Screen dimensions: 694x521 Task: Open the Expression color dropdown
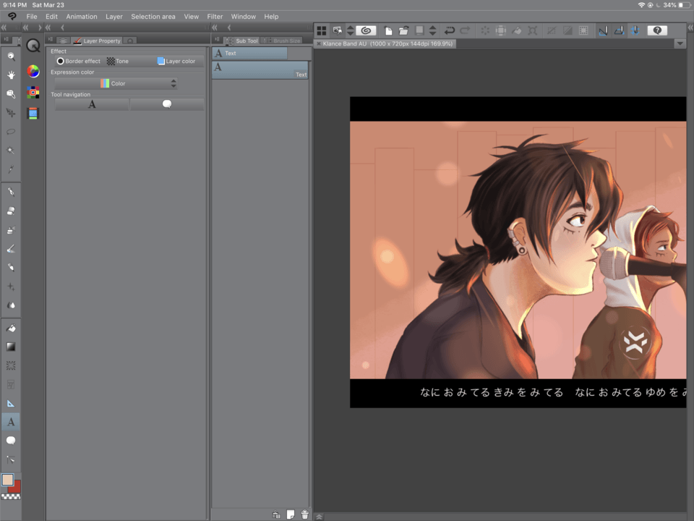[116, 83]
